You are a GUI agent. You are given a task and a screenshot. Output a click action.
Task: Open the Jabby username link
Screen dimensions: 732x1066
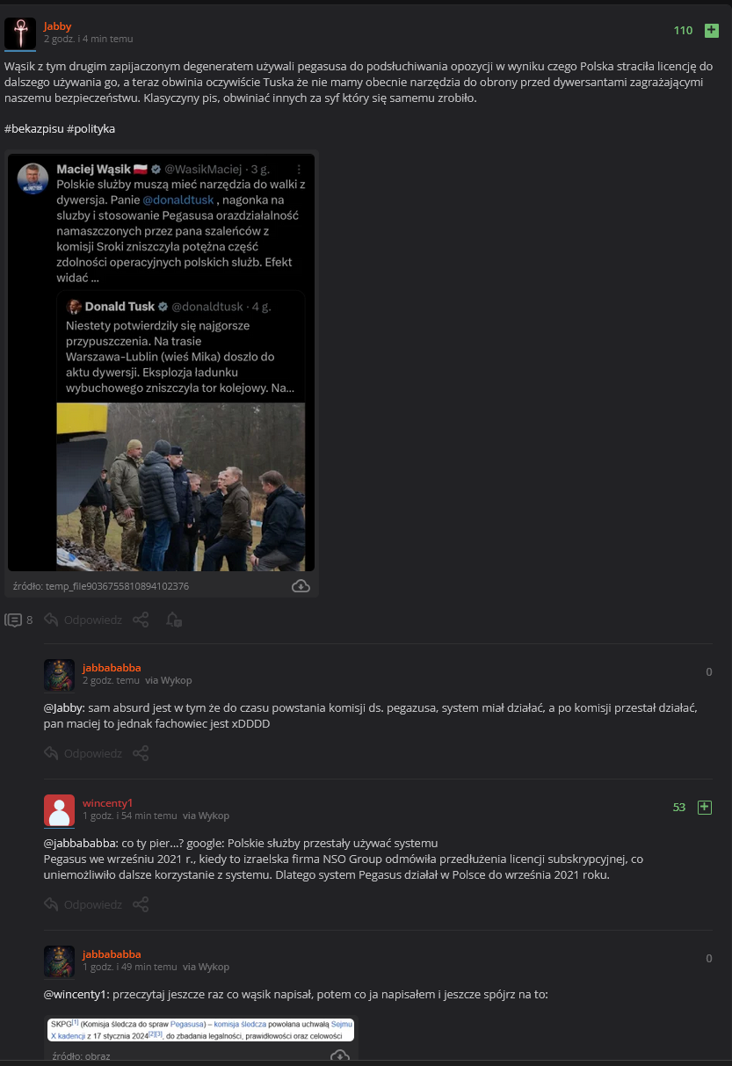58,26
